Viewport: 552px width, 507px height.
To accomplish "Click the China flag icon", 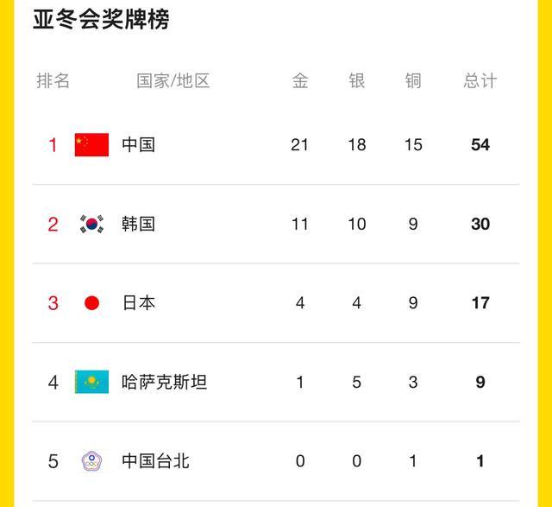I will coord(91,144).
